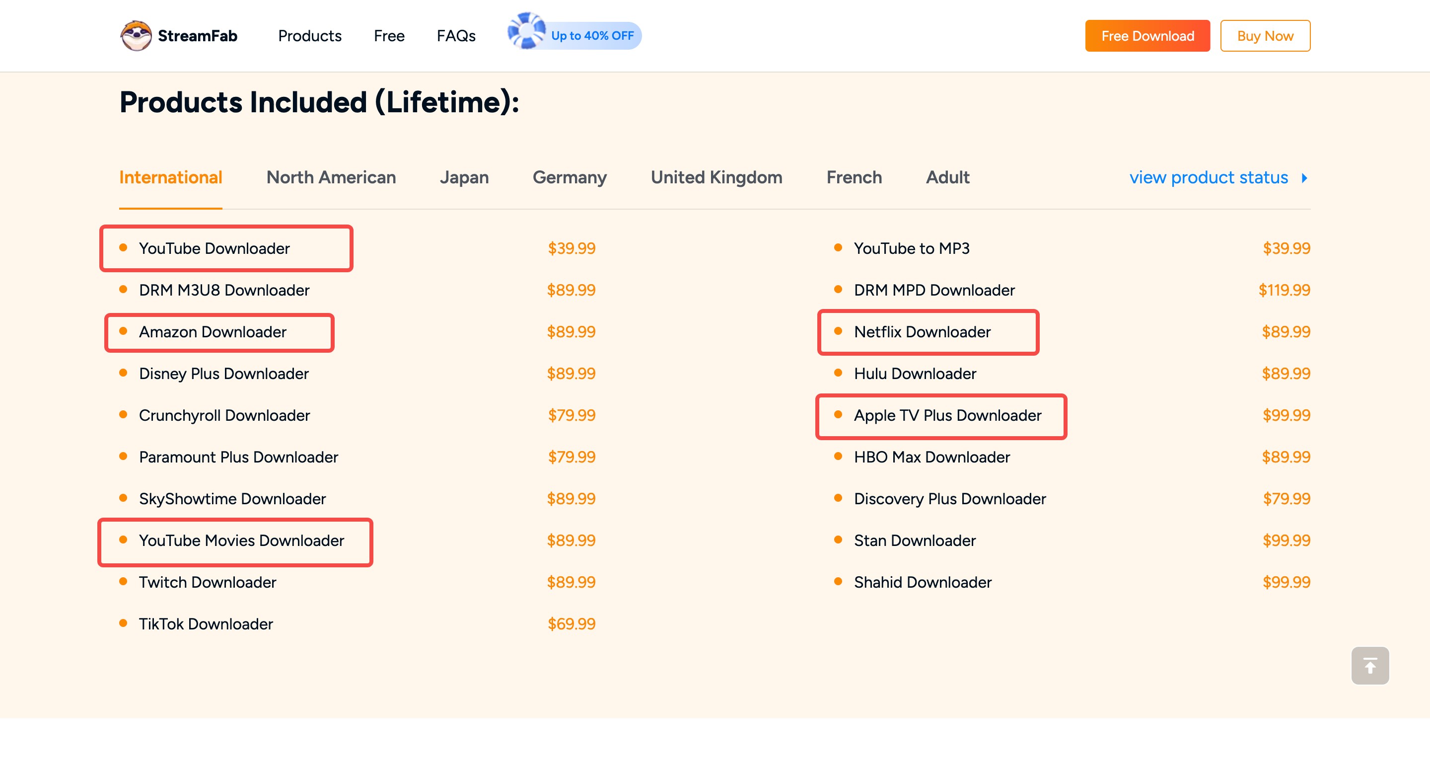This screenshot has height=773, width=1430.
Task: Switch to the French tab
Action: [854, 178]
